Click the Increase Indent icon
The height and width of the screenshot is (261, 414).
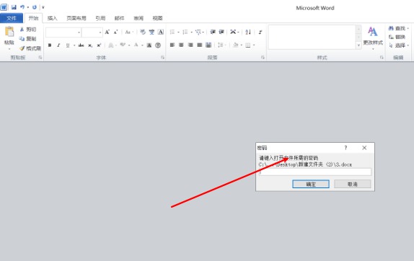click(221, 32)
